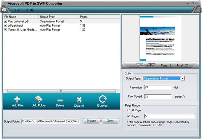Click the scrollbar right arrow
This screenshot has width=202, height=139.
pos(118,91)
